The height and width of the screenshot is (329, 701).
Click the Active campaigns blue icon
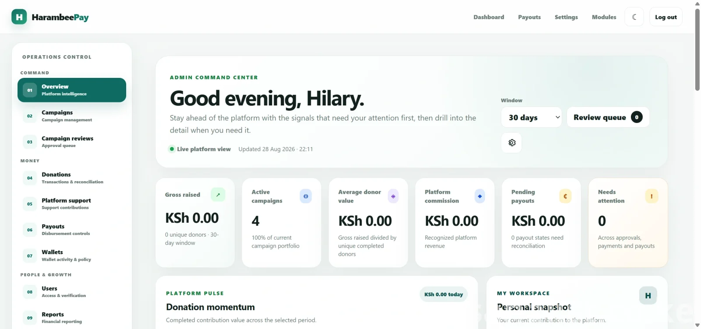click(x=306, y=196)
